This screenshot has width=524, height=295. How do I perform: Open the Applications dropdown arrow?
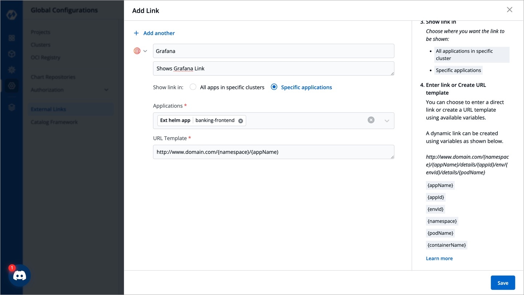tap(387, 121)
